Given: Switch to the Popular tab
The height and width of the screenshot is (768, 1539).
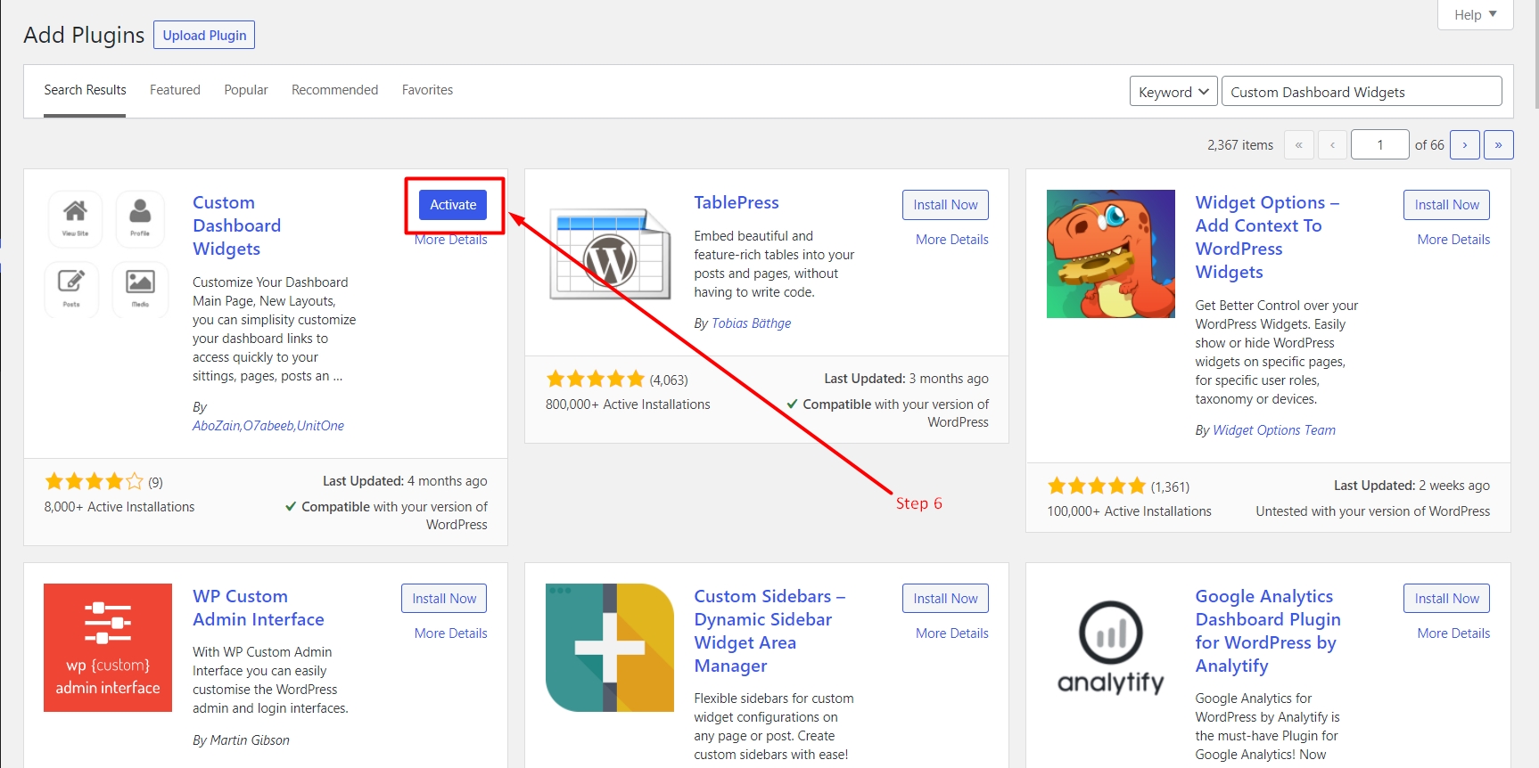Looking at the screenshot, I should point(246,90).
